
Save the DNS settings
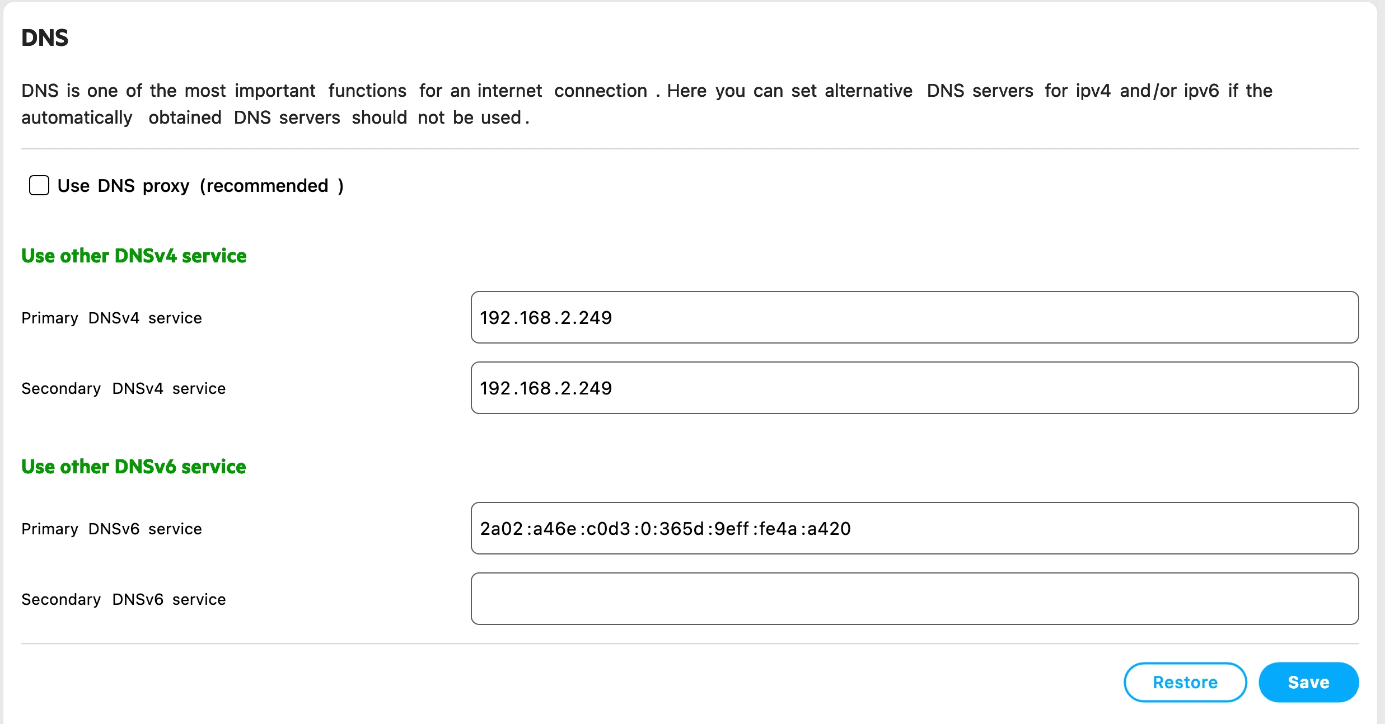click(x=1309, y=682)
